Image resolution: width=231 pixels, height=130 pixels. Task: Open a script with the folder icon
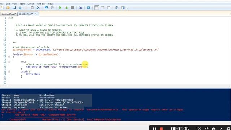pos(8,8)
